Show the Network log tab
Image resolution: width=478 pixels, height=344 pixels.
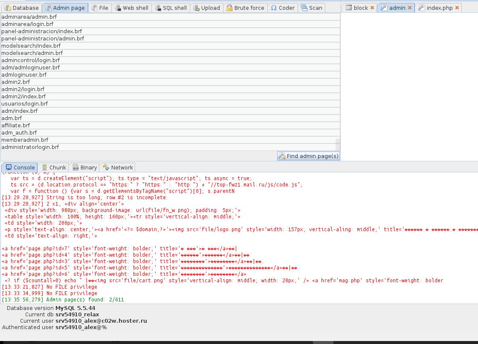point(118,167)
